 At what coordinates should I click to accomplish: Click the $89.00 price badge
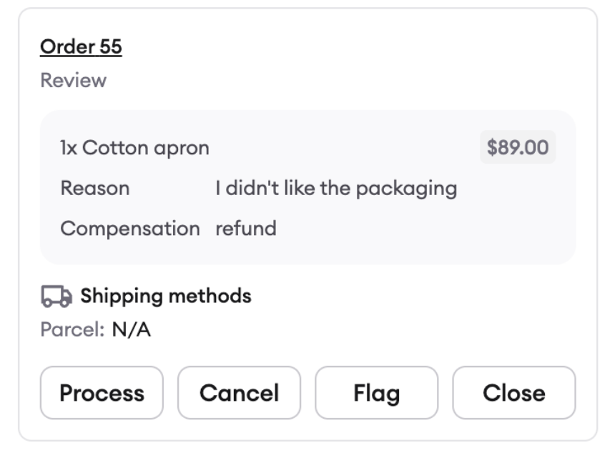click(x=518, y=147)
